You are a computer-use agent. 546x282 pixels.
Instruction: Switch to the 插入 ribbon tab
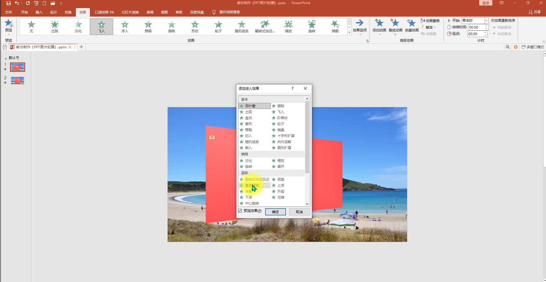(x=39, y=12)
